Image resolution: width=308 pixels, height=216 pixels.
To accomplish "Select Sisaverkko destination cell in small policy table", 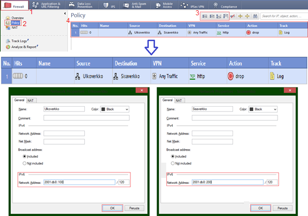I will pos(172,33).
